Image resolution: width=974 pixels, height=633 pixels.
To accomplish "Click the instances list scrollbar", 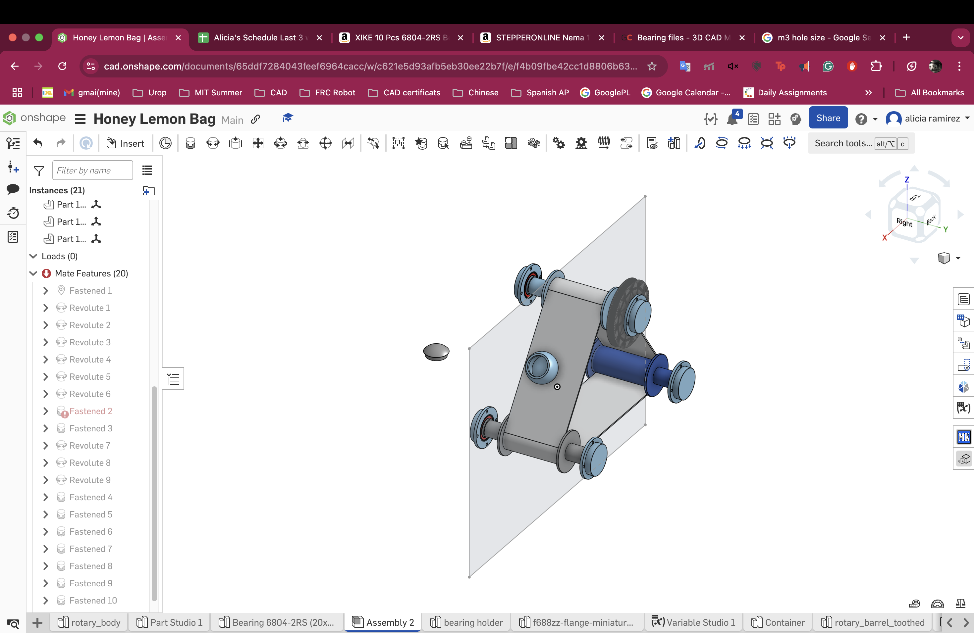I will pos(154,494).
